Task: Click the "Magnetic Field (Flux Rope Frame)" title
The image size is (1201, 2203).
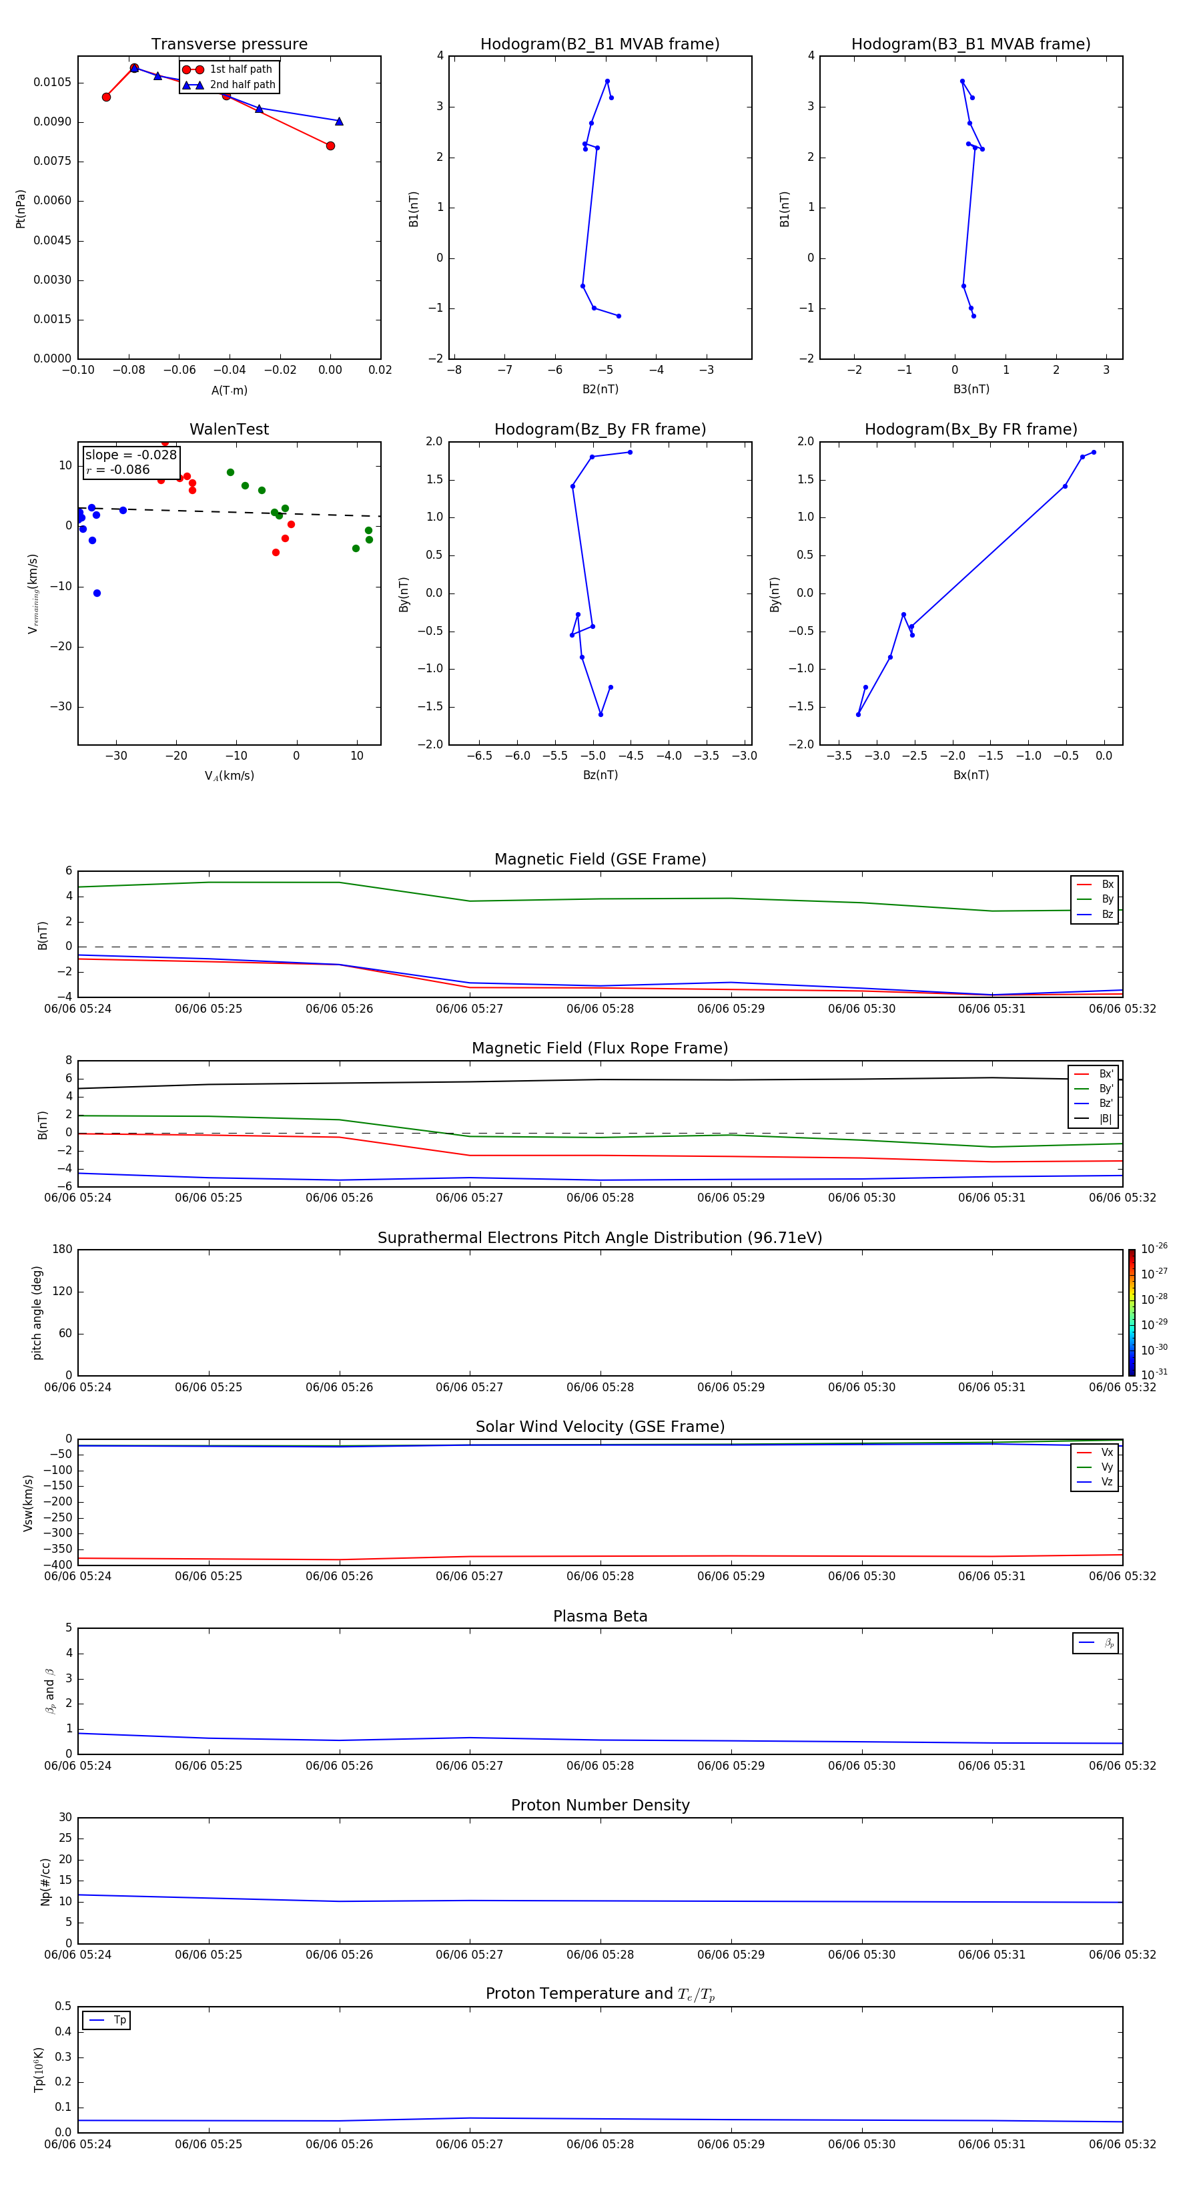Action: [x=600, y=1049]
